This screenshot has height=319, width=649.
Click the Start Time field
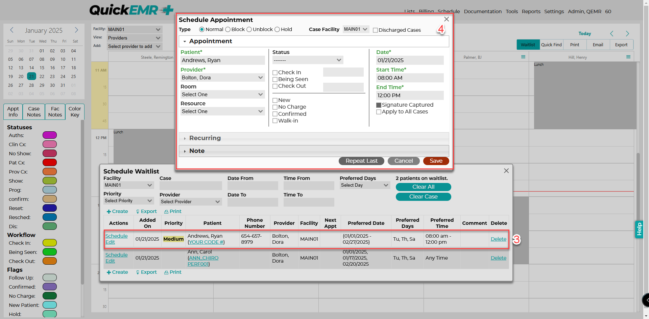[410, 78]
